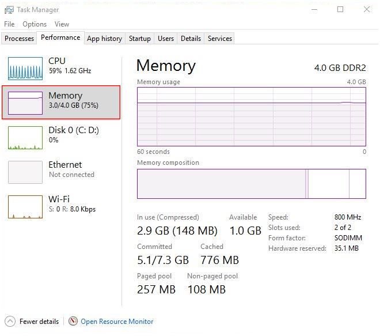
Task: Switch to the App history tab
Action: point(104,39)
